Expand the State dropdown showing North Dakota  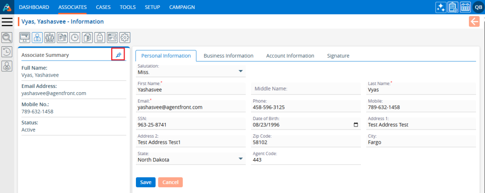241,159
